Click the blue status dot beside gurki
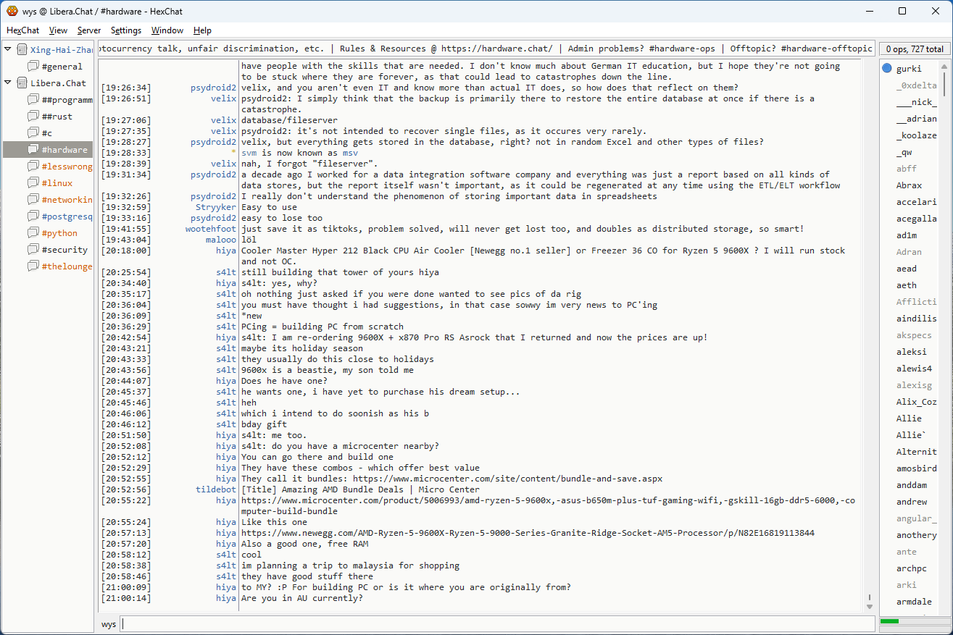Image resolution: width=953 pixels, height=635 pixels. [887, 69]
